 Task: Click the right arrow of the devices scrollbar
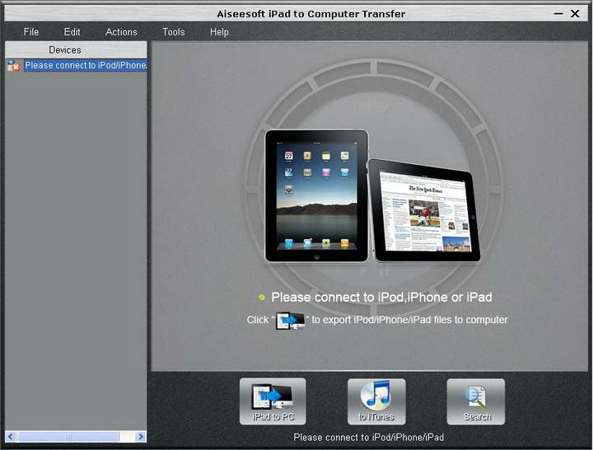tap(141, 437)
